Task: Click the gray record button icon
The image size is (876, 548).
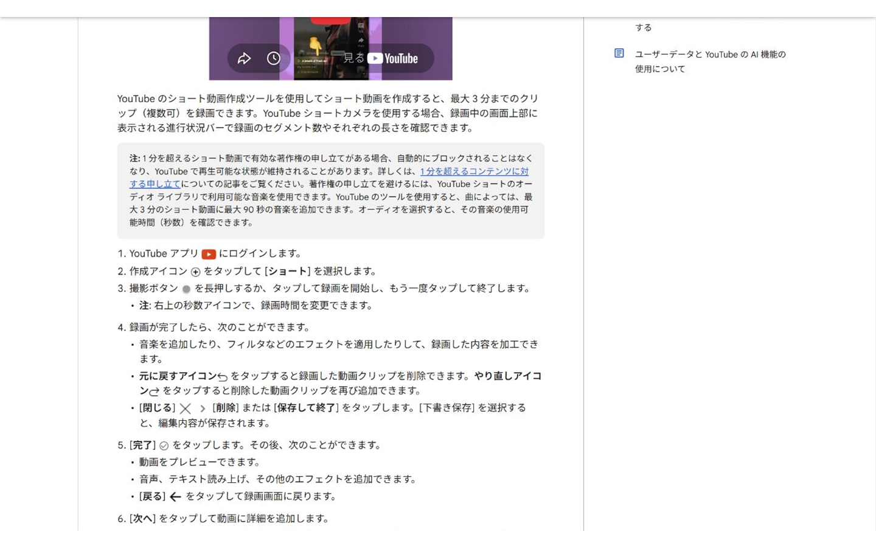Action: coord(186,289)
